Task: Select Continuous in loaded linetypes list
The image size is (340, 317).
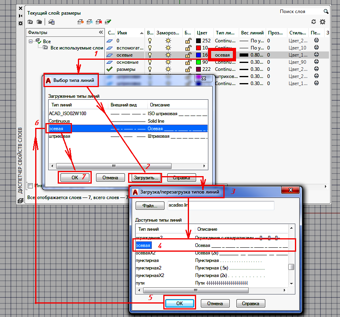Action: (x=59, y=121)
